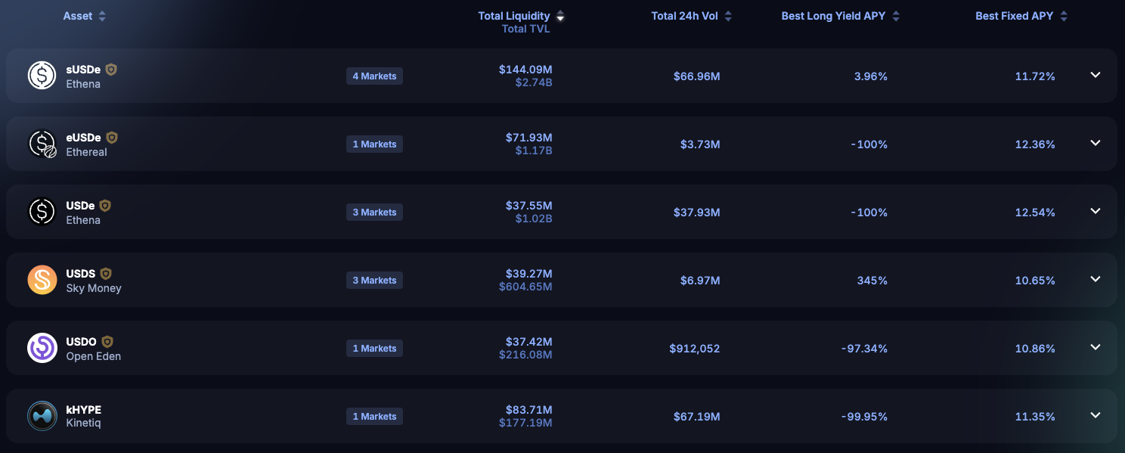The height and width of the screenshot is (453, 1125).
Task: Open the 3 Markets badge for USDS
Action: click(374, 281)
